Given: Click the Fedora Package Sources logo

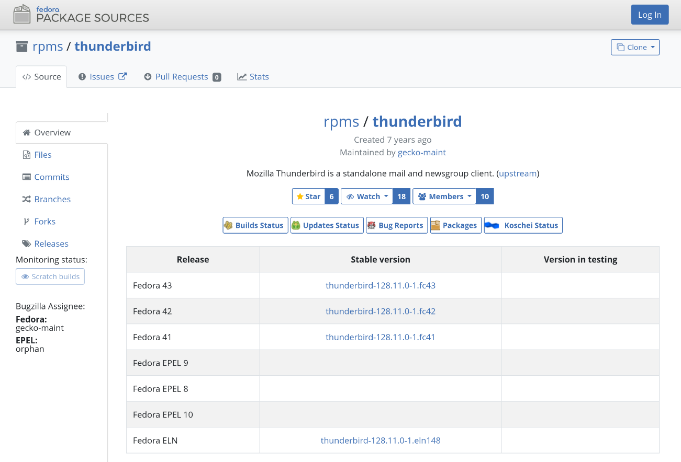Looking at the screenshot, I should (81, 14).
